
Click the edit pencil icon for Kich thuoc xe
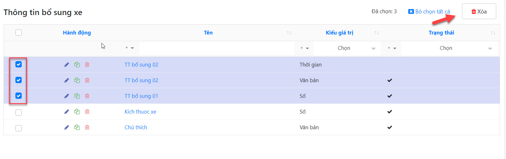[67, 112]
